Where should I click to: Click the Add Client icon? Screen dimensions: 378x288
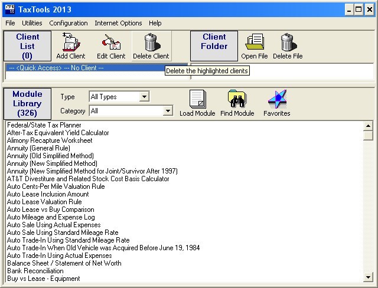coord(71,42)
